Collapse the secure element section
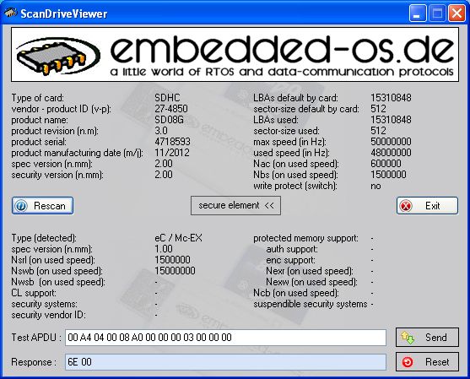Image resolution: width=470 pixels, height=379 pixels. tap(235, 206)
